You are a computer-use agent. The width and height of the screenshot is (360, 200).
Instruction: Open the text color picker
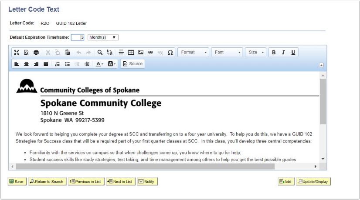point(99,64)
